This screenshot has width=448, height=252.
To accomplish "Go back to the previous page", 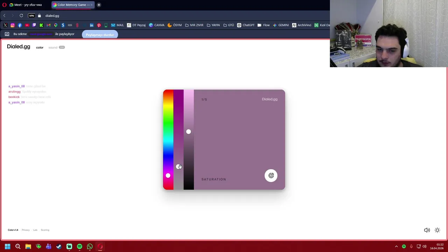I will click(4, 16).
